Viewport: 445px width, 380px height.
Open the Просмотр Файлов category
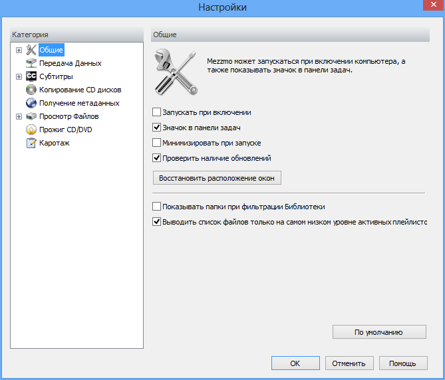69,116
